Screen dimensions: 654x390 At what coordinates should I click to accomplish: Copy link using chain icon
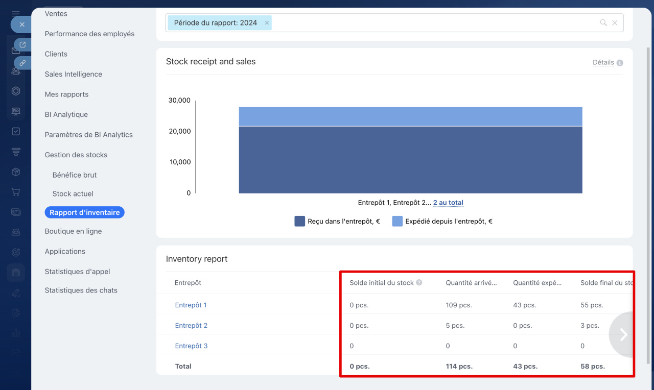tap(22, 63)
